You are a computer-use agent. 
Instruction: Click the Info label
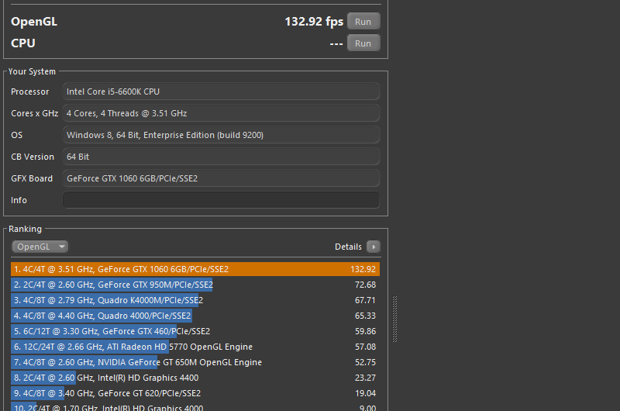pos(19,200)
